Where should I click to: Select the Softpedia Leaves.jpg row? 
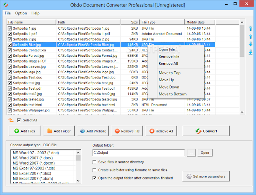111,66
